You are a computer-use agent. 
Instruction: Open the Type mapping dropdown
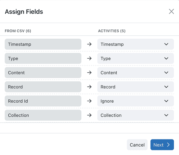pos(135,58)
